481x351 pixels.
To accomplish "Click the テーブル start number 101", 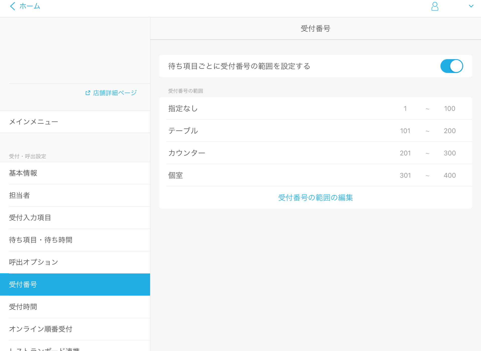I will coord(405,131).
